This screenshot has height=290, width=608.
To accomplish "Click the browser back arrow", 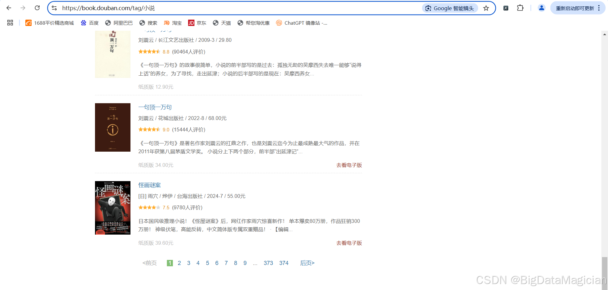I will [x=9, y=8].
